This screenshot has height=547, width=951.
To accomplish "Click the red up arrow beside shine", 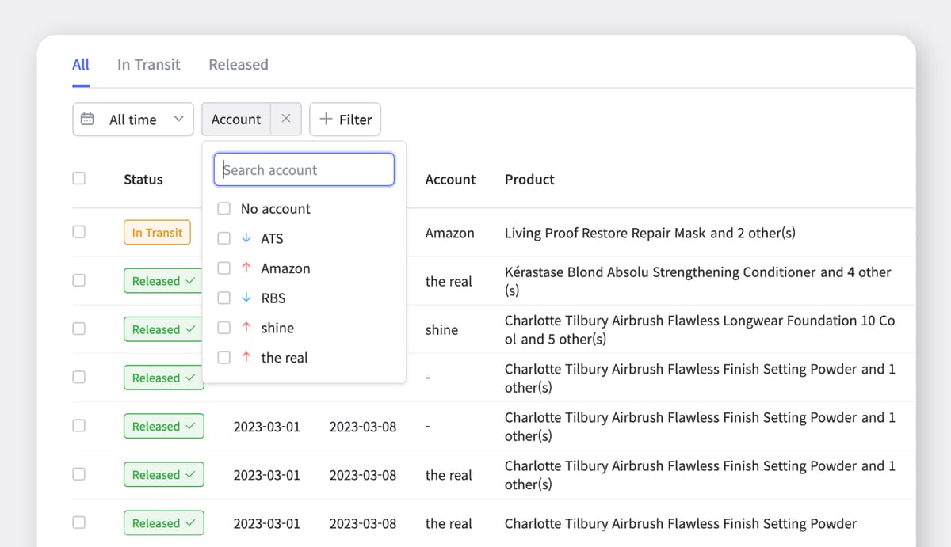I will coord(246,328).
